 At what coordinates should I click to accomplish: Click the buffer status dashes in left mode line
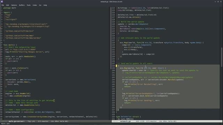[4, 121]
